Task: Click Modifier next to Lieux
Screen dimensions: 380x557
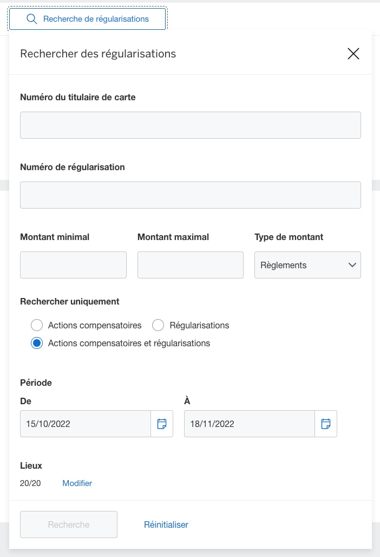Action: pyautogui.click(x=77, y=483)
